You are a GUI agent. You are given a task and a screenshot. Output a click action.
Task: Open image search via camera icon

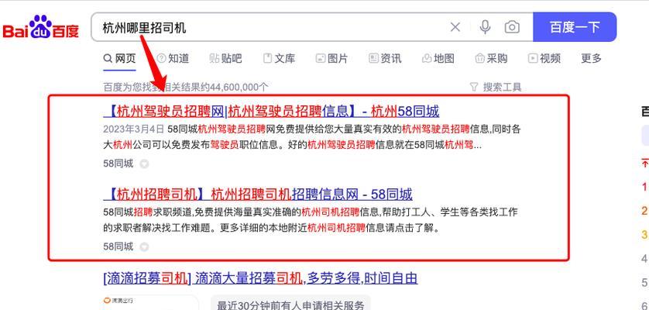pos(512,27)
